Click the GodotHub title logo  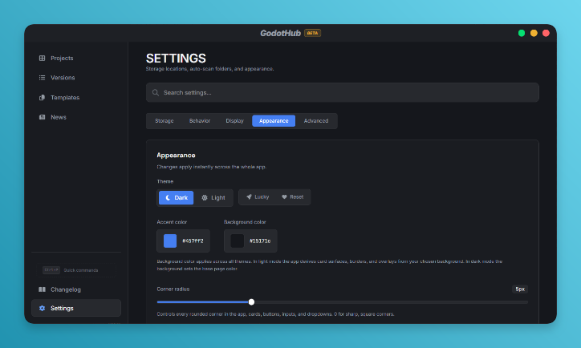281,34
